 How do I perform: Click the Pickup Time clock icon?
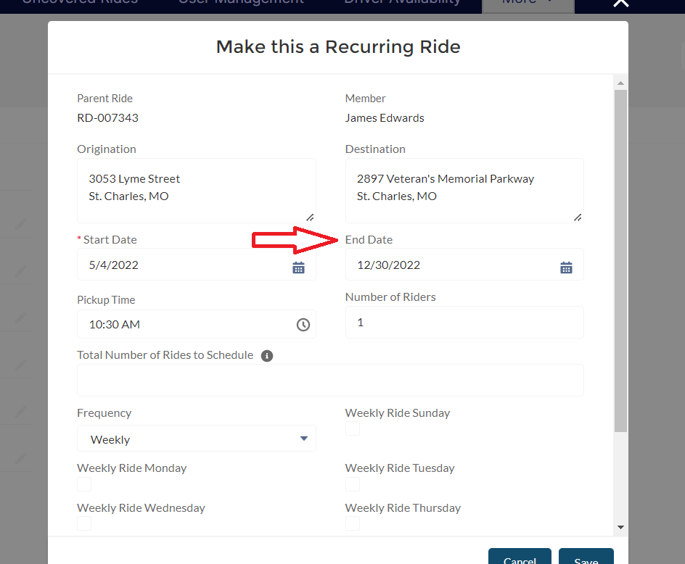coord(303,325)
